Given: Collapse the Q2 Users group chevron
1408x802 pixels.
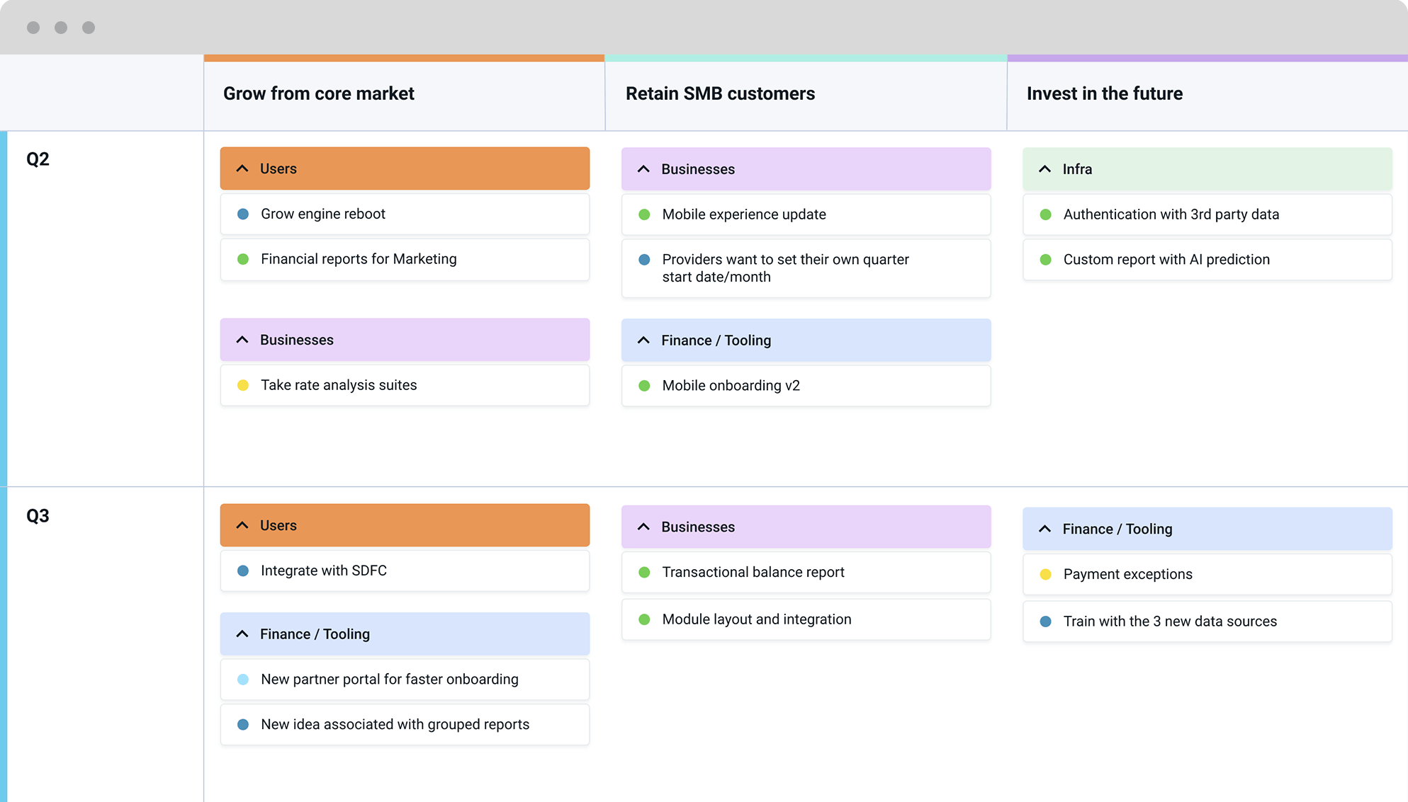Looking at the screenshot, I should point(242,168).
